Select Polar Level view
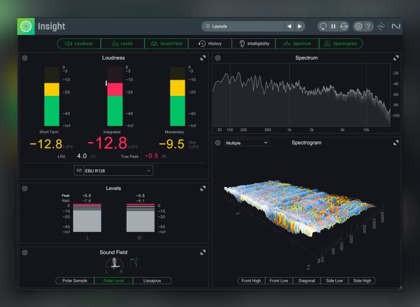This screenshot has height=307, width=420. [x=113, y=281]
